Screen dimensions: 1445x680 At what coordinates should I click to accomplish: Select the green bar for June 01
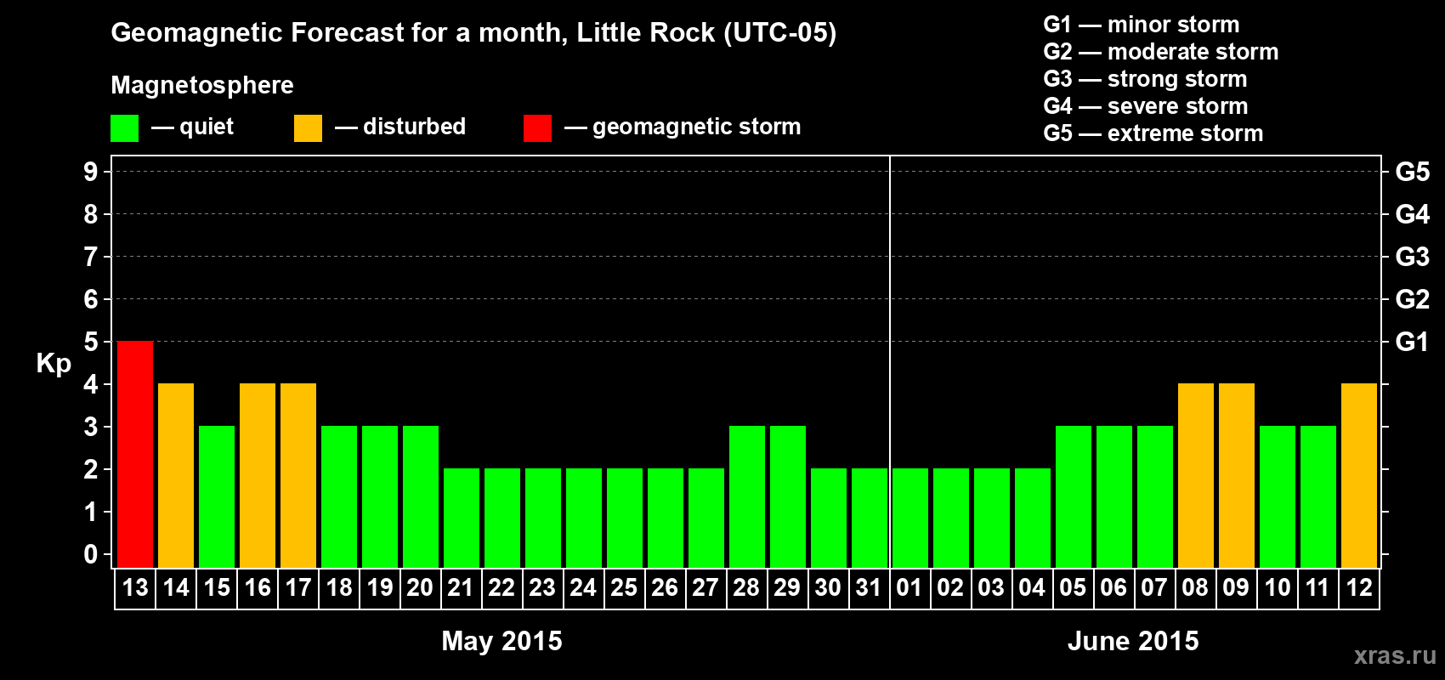tap(910, 518)
